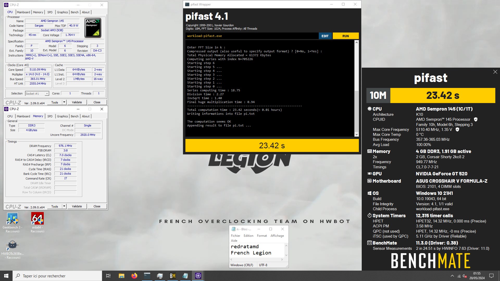Image resolution: width=500 pixels, height=281 pixels.
Task: Click Close button in top CPU-Z window
Action: pos(97,102)
